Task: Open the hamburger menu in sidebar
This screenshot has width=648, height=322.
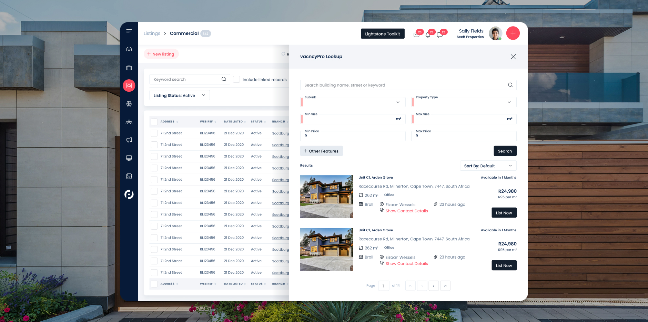Action: (x=129, y=31)
